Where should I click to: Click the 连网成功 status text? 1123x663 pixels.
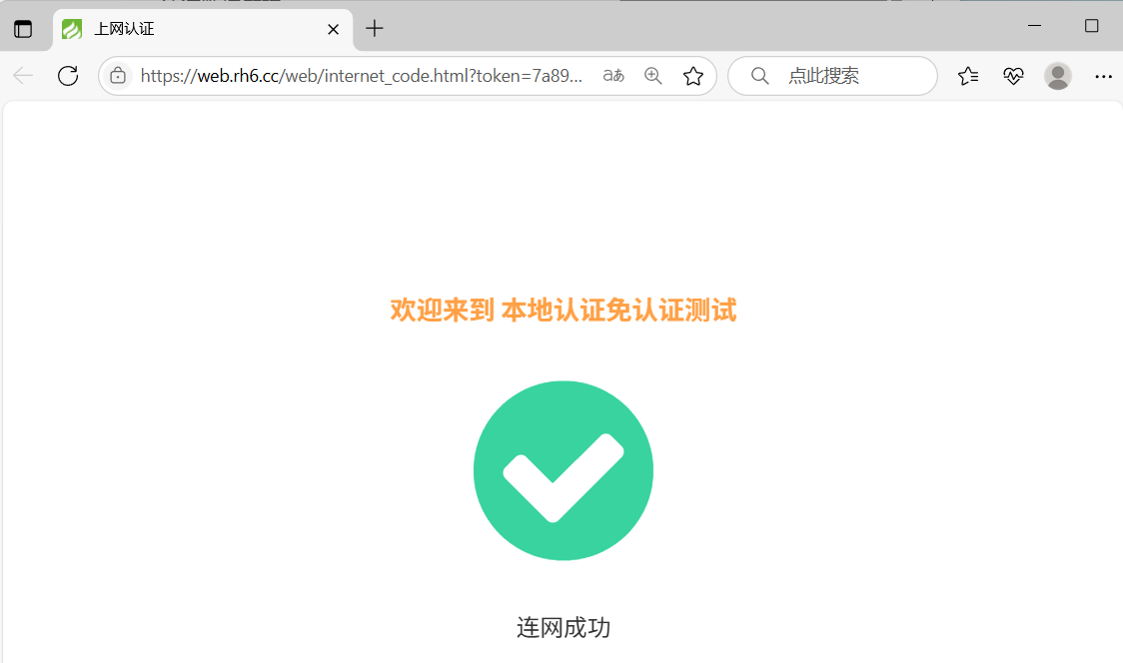(563, 627)
